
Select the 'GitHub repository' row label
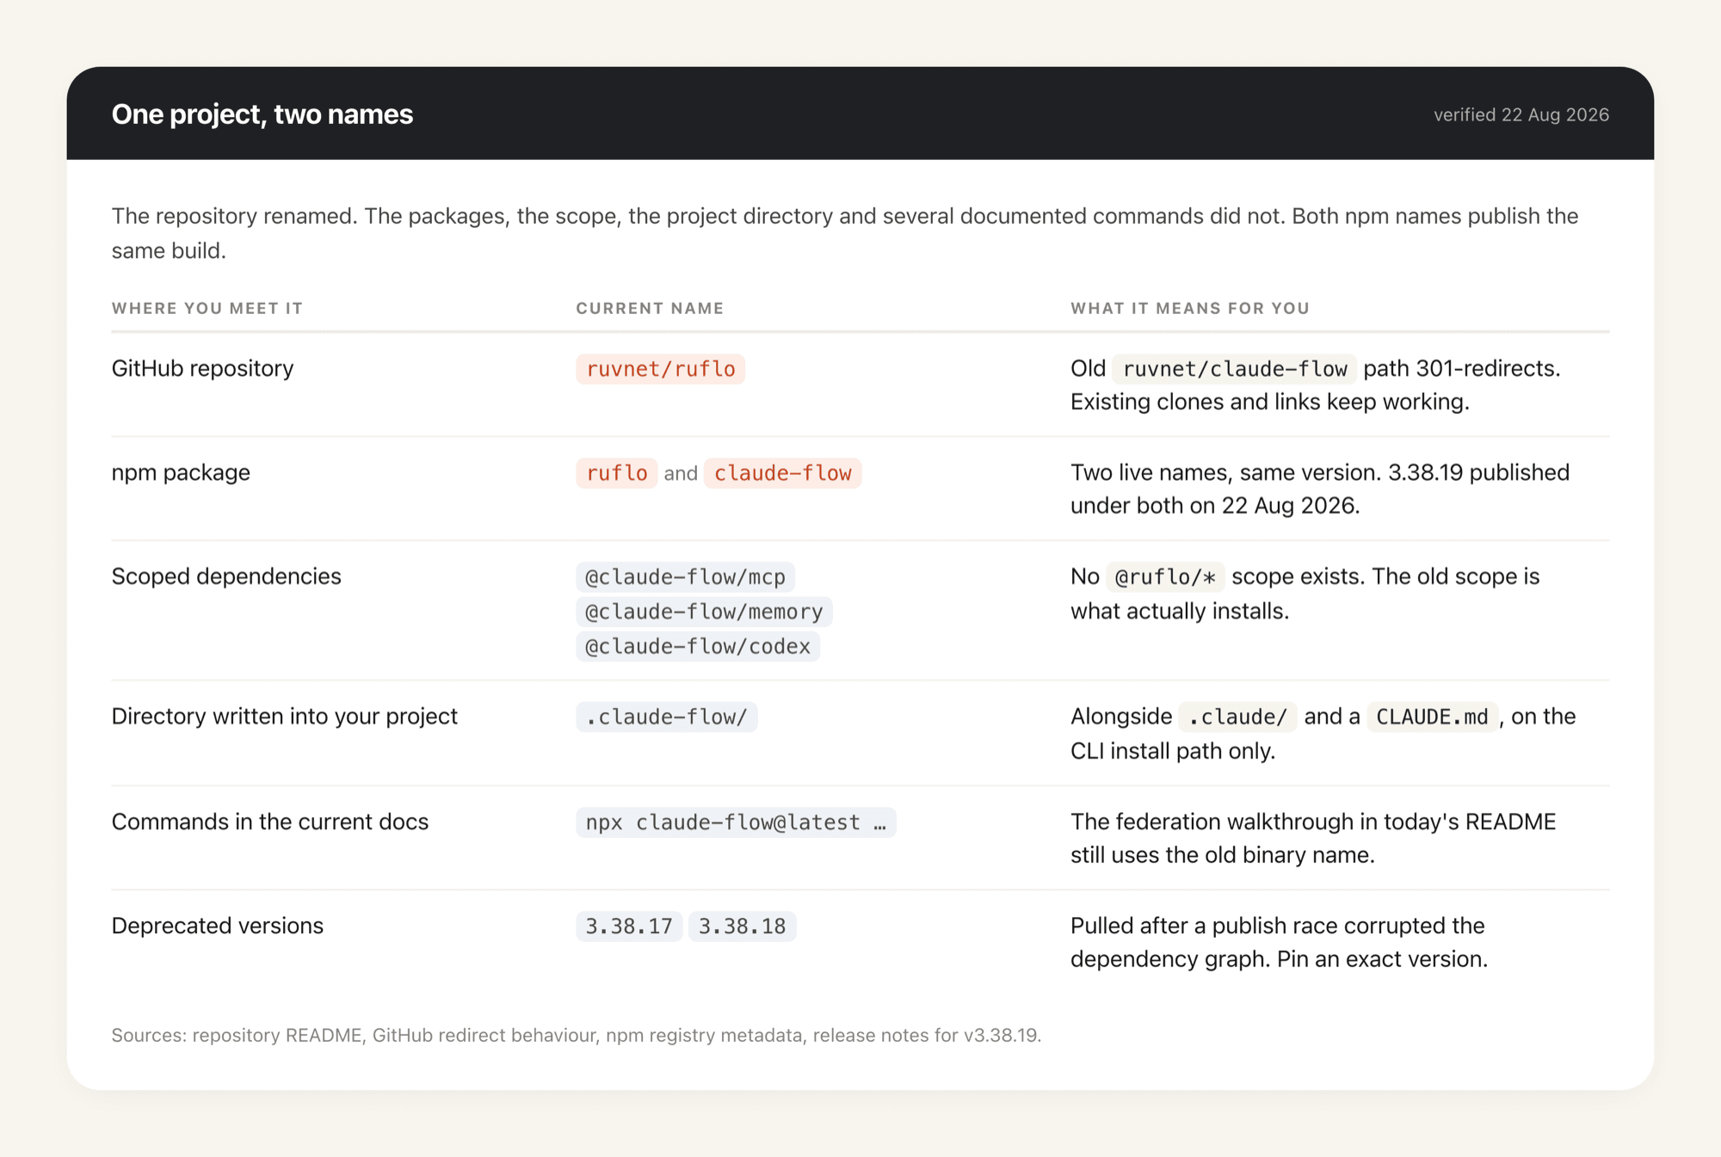(203, 368)
